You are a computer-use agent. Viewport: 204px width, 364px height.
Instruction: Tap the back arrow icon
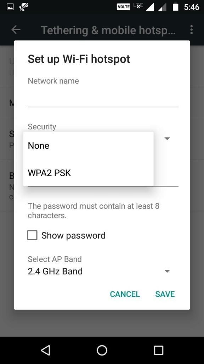pyautogui.click(x=16, y=30)
